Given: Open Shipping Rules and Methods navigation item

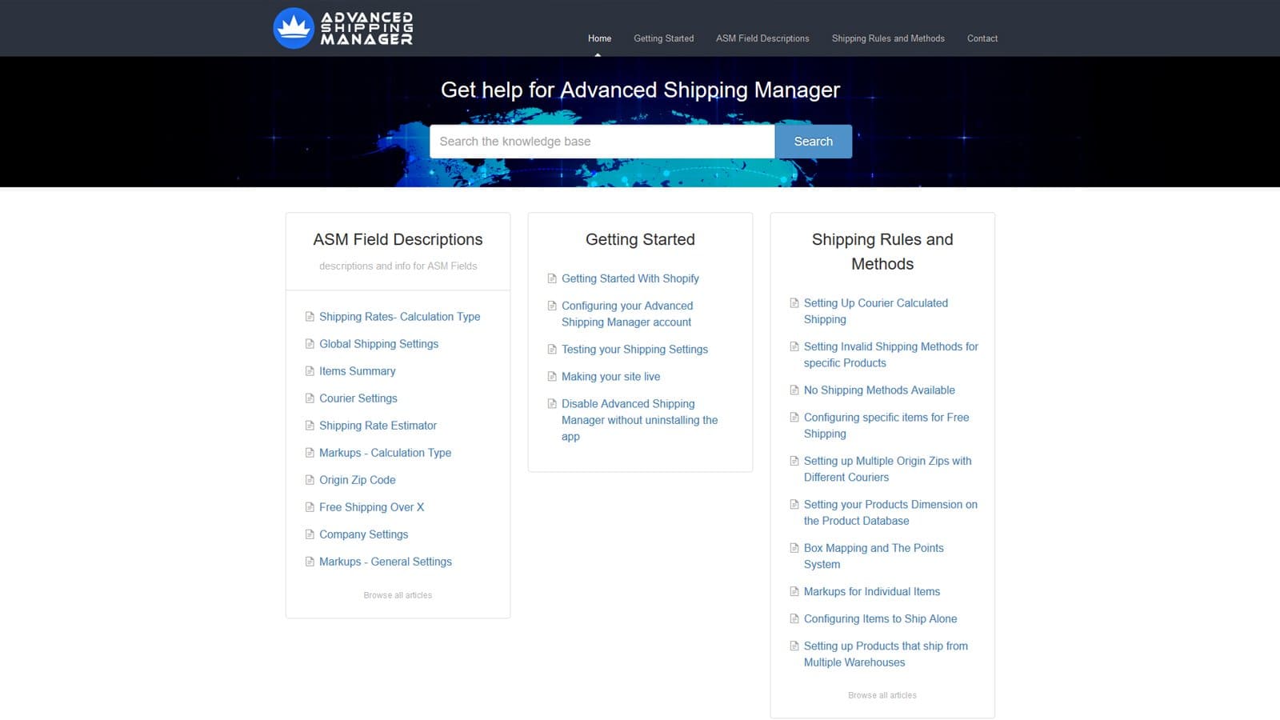Looking at the screenshot, I should pyautogui.click(x=888, y=38).
